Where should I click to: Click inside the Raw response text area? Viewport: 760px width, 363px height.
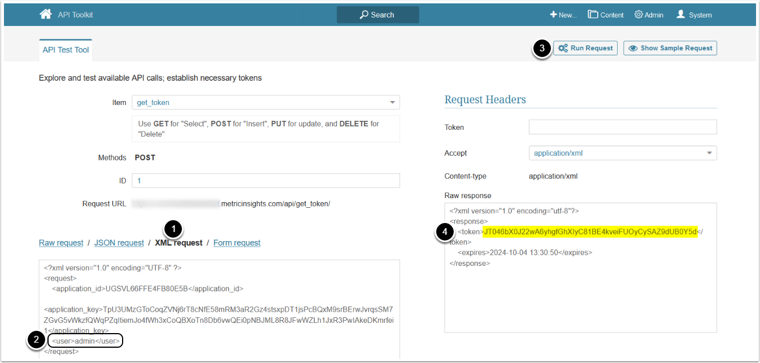(581, 268)
